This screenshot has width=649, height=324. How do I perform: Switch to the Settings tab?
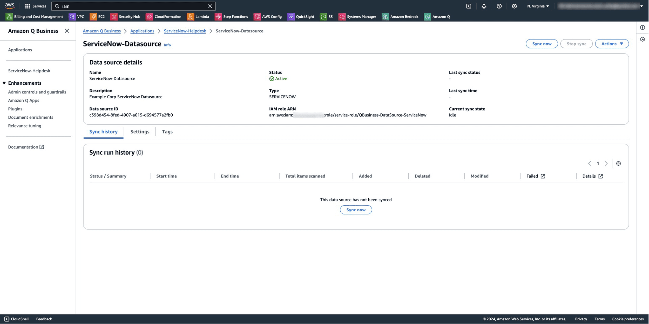[140, 132]
